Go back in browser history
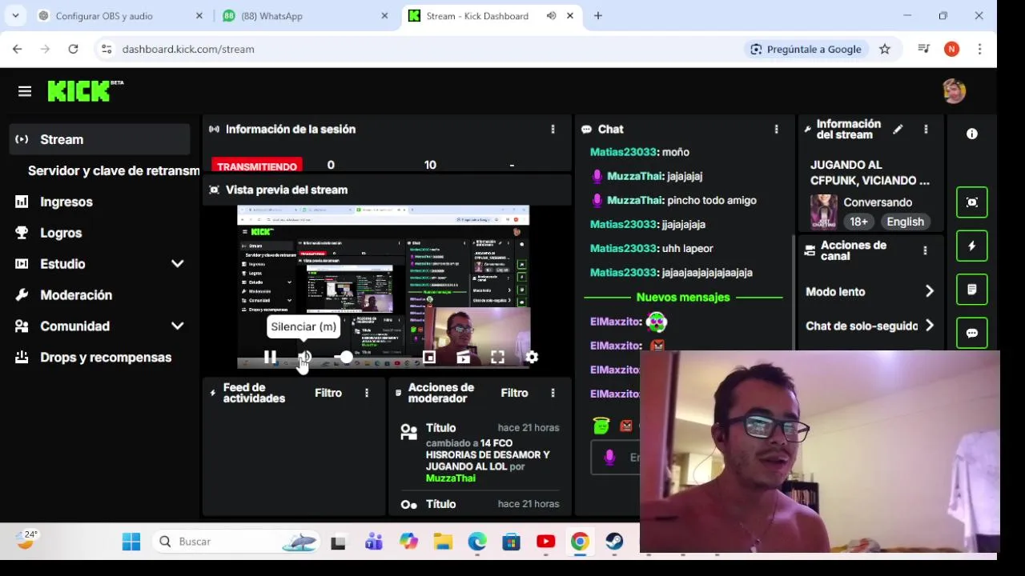The image size is (1025, 576). click(17, 49)
